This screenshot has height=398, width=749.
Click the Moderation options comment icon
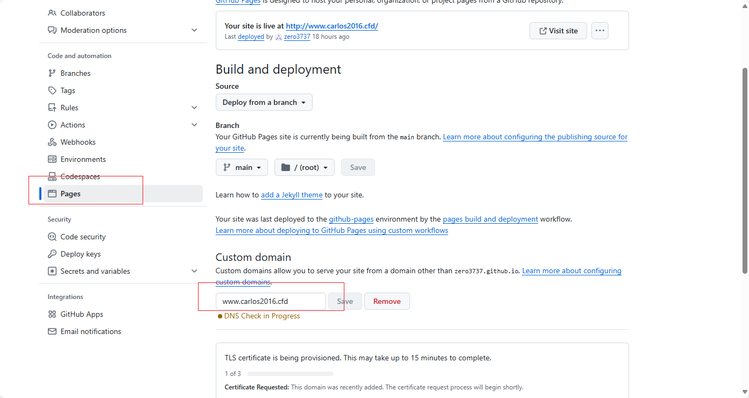[x=52, y=30]
